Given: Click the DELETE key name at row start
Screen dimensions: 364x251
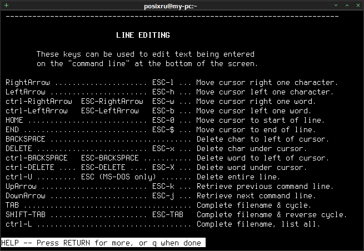Looking at the screenshot, I should click(19, 148).
